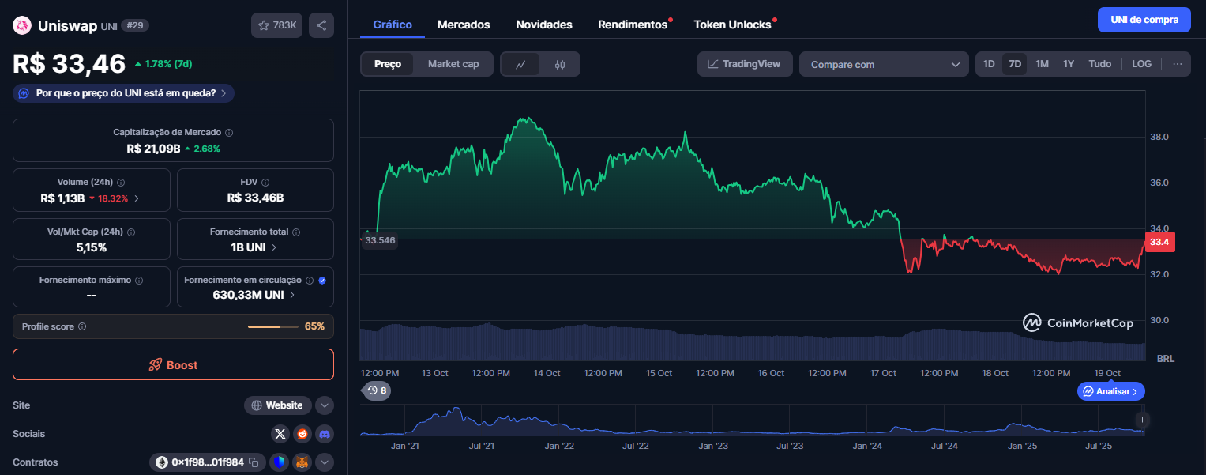
Task: Add Uniswap to watchlist via star button
Action: [276, 25]
